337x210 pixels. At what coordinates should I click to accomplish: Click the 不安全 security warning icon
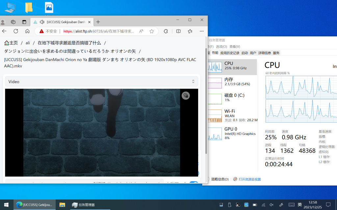(x=41, y=31)
